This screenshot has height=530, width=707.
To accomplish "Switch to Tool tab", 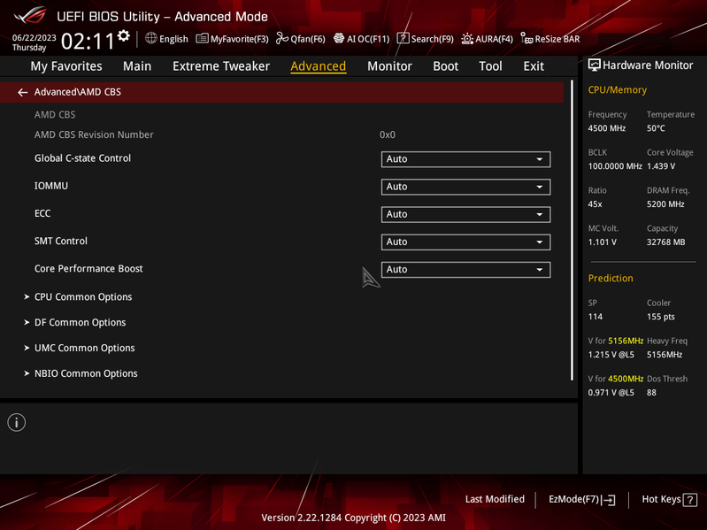I will pos(490,66).
